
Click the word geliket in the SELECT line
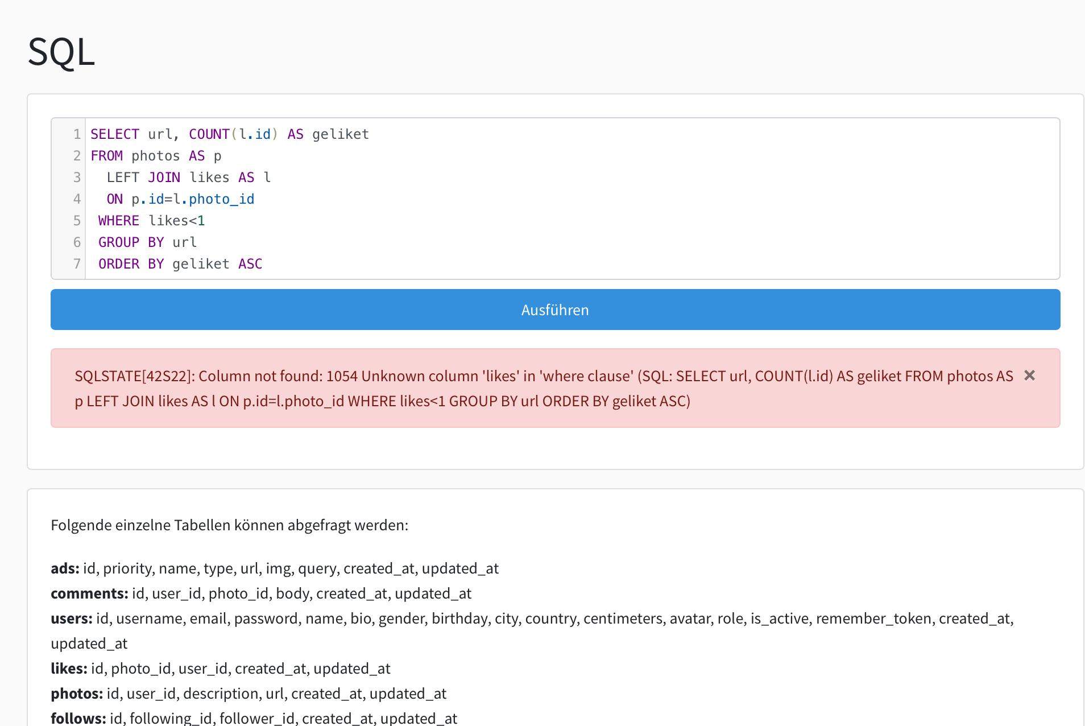(340, 134)
